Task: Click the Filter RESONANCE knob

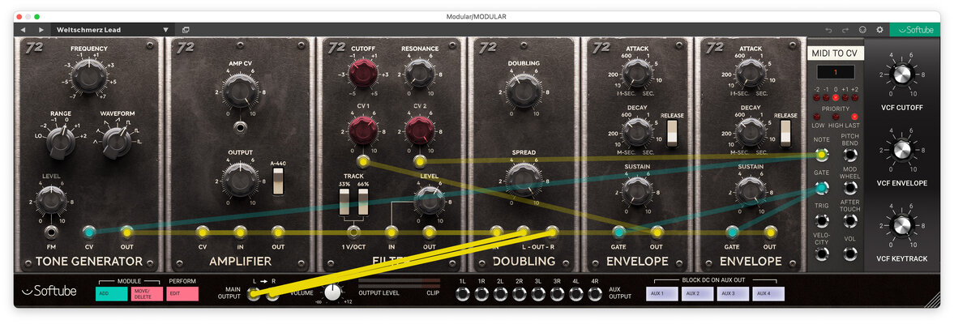Action: (x=419, y=73)
